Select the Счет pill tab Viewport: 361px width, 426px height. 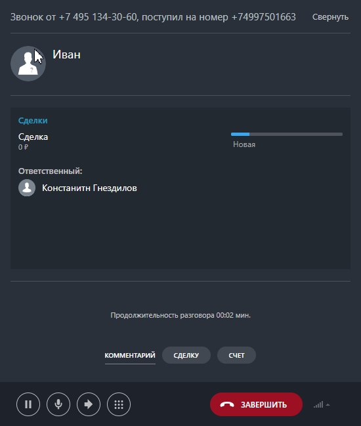[x=236, y=355]
